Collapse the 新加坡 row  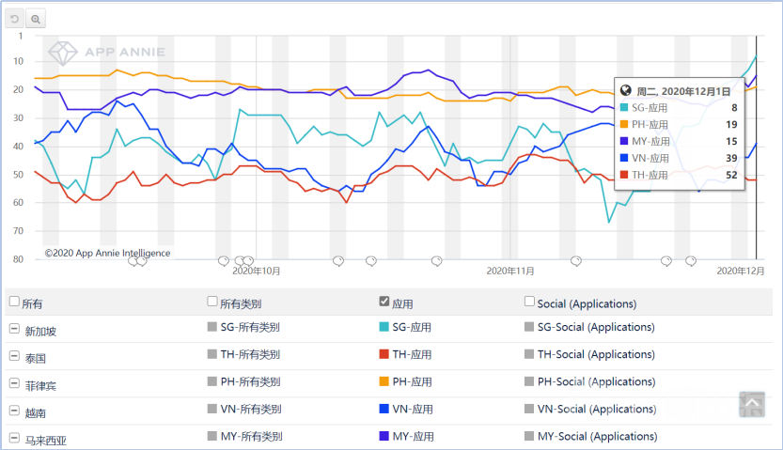[x=14, y=329]
